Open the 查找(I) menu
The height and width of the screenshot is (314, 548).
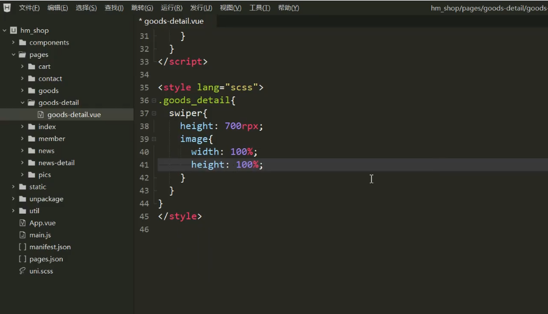[x=114, y=8]
